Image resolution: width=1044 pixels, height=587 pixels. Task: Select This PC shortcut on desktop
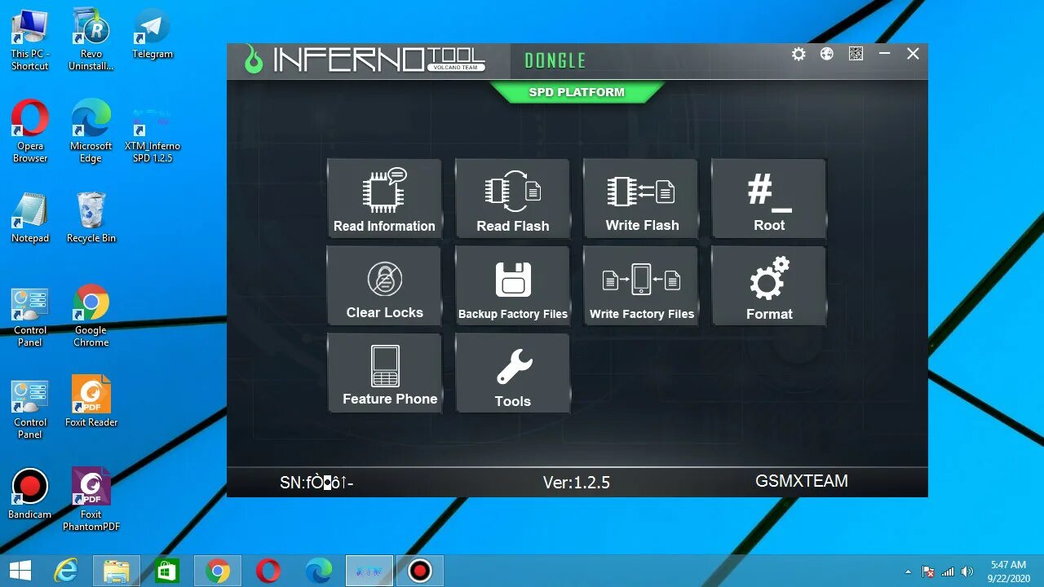point(30,40)
